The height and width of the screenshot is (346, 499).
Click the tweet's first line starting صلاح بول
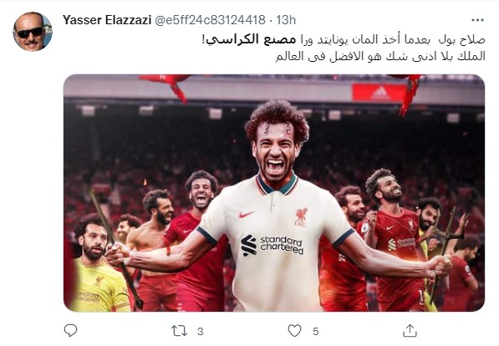point(344,40)
